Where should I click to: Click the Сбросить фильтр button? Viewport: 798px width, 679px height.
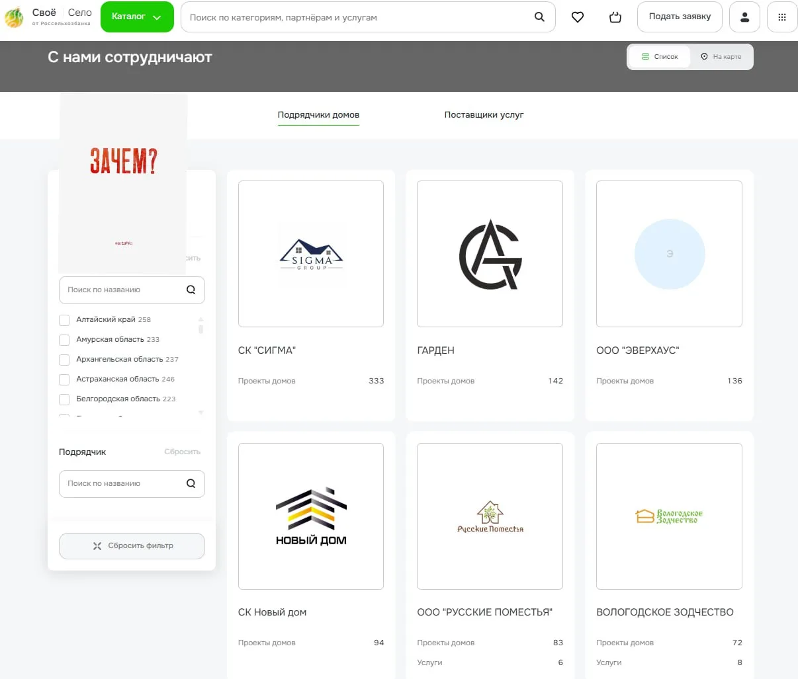click(132, 546)
